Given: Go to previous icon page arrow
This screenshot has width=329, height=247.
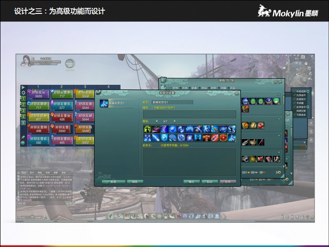Looking at the screenshot, I should pyautogui.click(x=156, y=121).
